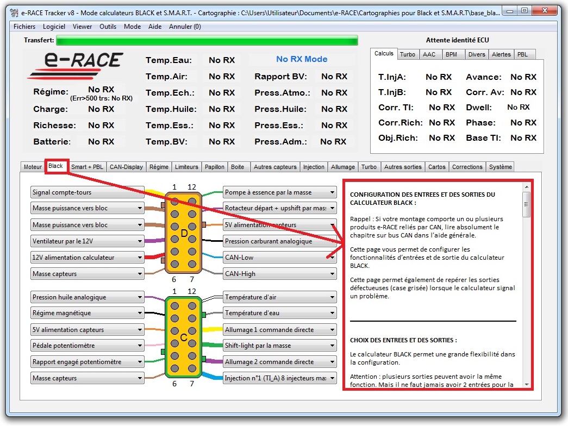Click the e-RACE logo image
The image size is (568, 426).
(75, 65)
